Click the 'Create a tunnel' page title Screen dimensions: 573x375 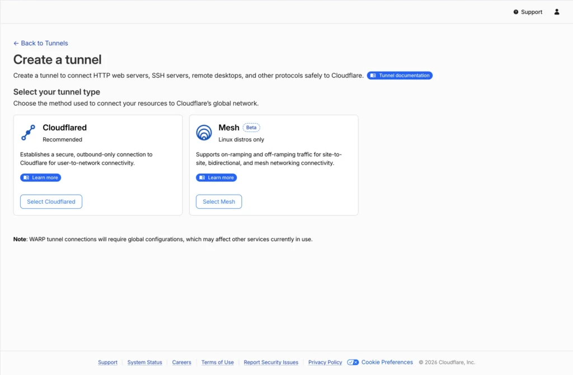pyautogui.click(x=58, y=59)
